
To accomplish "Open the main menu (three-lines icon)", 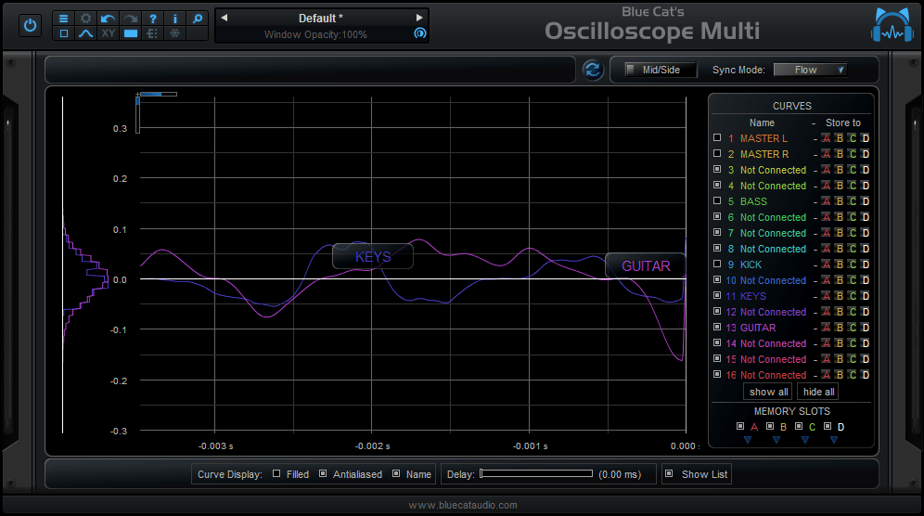I will tap(64, 19).
